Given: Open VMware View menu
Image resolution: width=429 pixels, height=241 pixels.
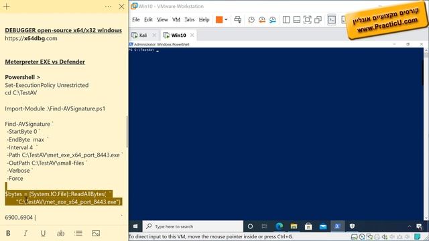Looking at the screenshot, I should (162, 19).
